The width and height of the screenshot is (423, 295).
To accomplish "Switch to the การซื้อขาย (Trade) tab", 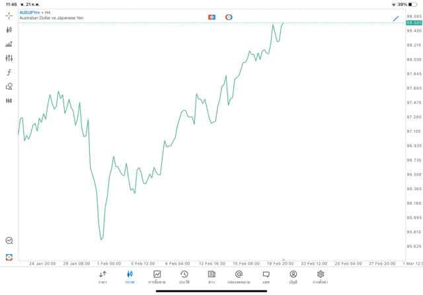I will 157,277.
